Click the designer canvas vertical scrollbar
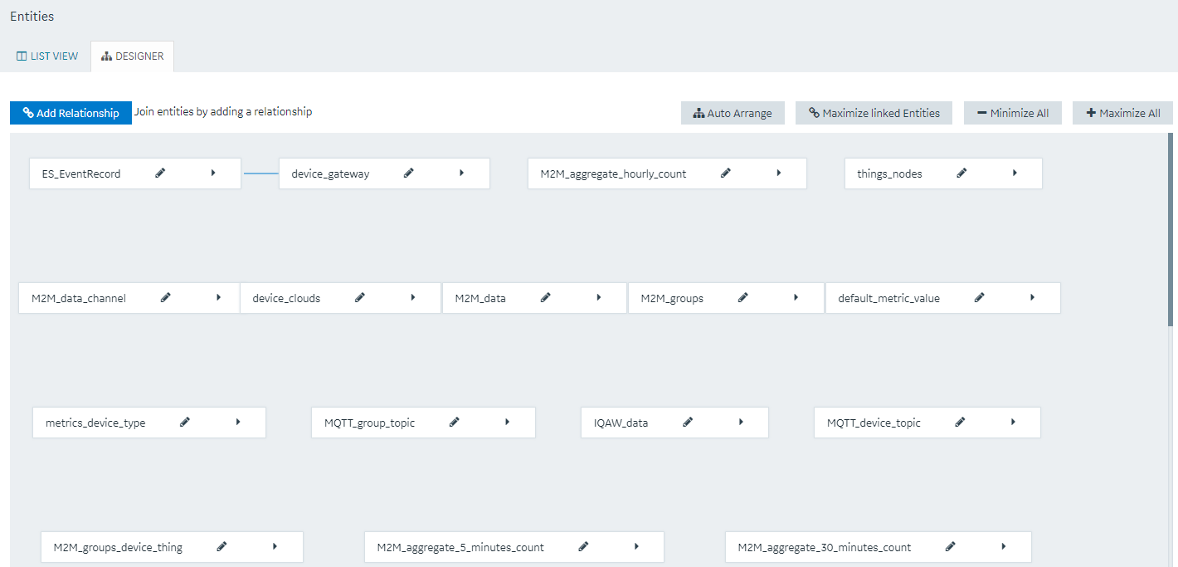The width and height of the screenshot is (1178, 567). pos(1171,229)
